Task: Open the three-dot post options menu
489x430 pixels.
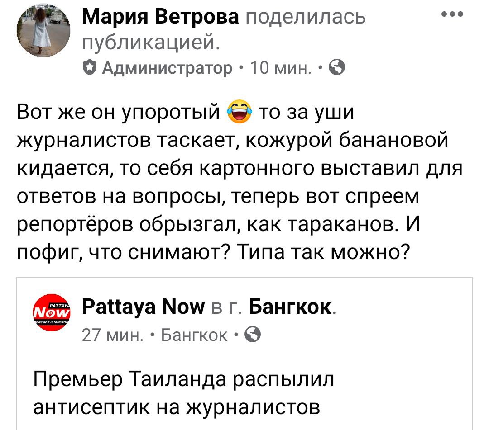Action: (452, 14)
